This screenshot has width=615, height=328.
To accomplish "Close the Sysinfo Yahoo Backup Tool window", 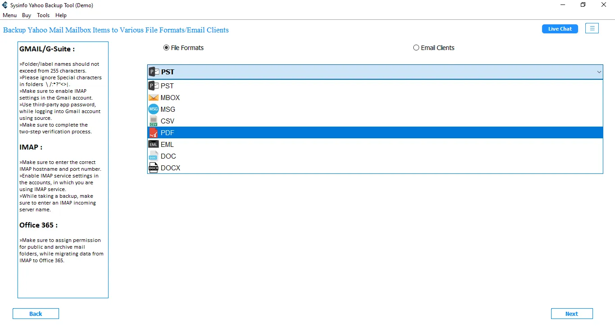I will [x=604, y=5].
